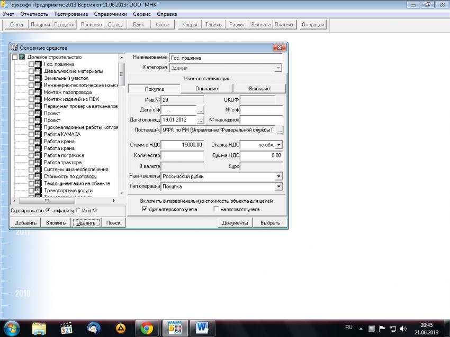Click the document icon beside Земельный участок
The height and width of the screenshot is (337, 450).
point(38,78)
